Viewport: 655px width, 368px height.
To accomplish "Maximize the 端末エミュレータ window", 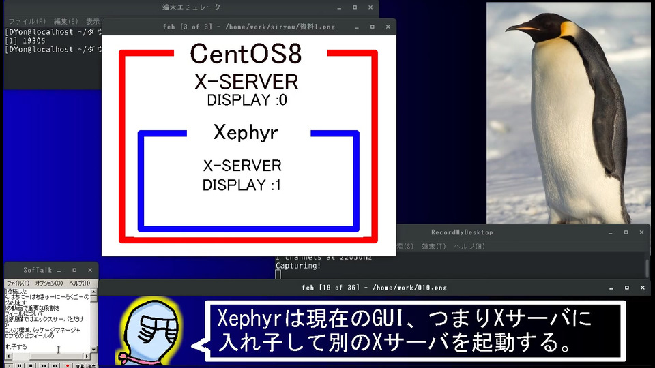I will coord(355,7).
